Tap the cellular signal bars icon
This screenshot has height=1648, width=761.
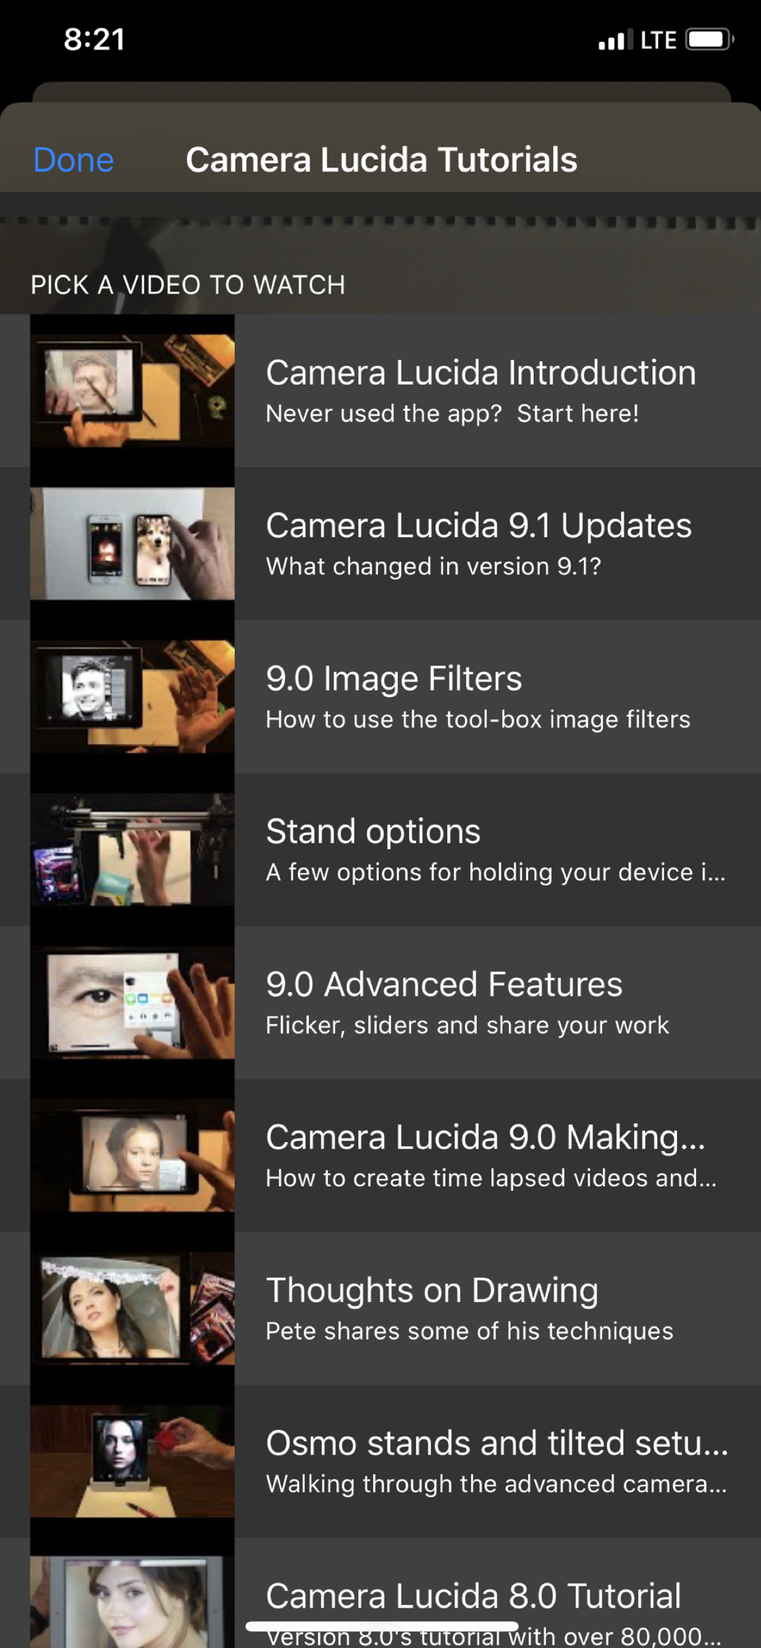(x=615, y=40)
